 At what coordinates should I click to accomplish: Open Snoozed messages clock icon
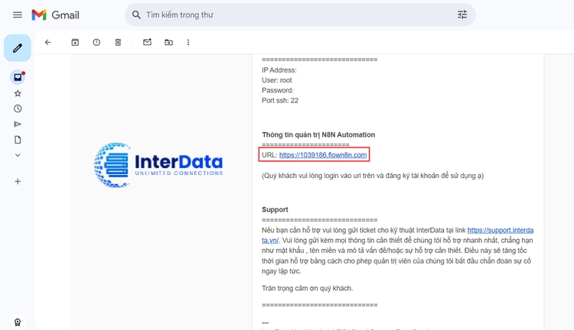click(18, 108)
